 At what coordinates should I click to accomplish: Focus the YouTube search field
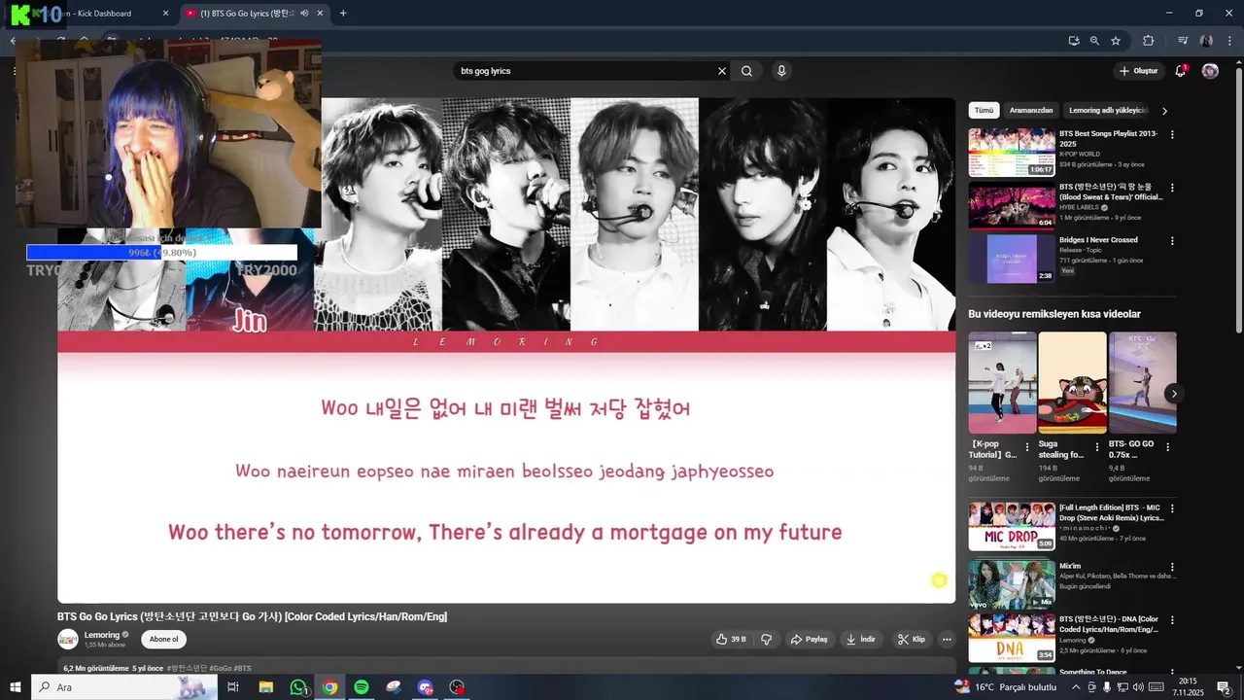coord(583,71)
